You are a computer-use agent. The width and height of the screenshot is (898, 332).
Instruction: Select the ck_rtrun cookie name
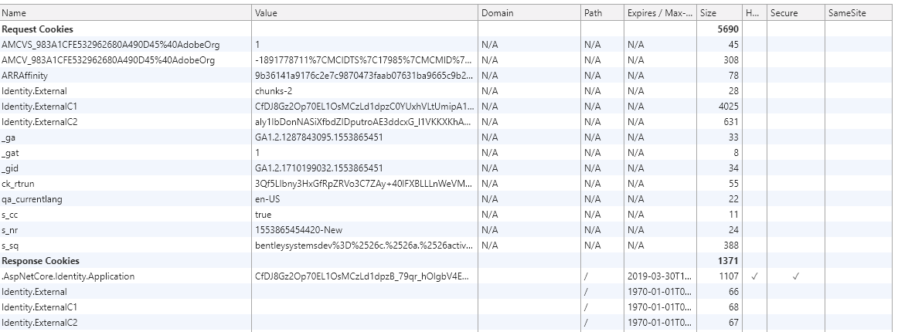tap(19, 183)
